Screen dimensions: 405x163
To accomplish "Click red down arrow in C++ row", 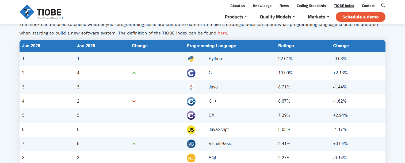I will click(x=134, y=101).
